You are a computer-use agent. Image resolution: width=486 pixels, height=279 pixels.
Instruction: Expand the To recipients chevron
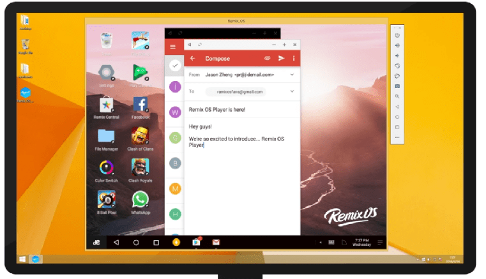tap(292, 91)
